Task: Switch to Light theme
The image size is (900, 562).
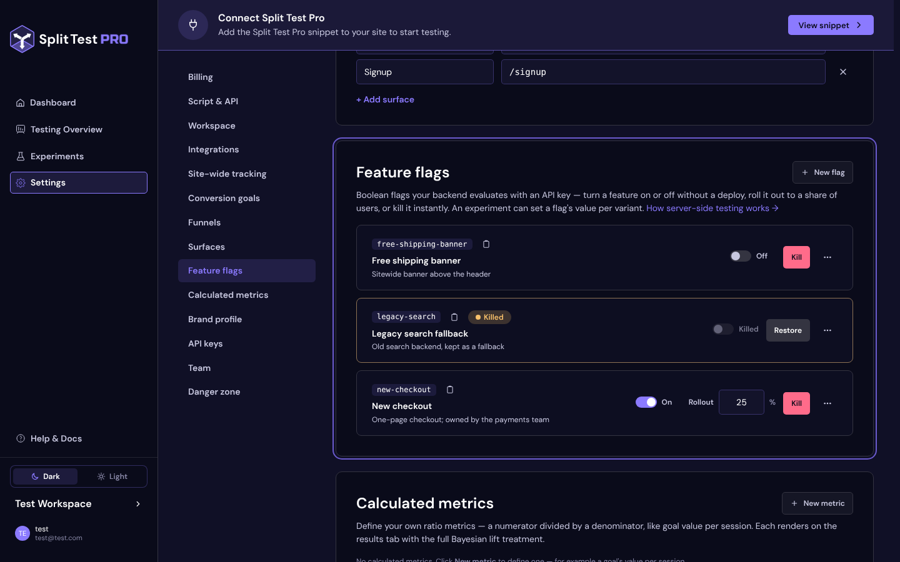Action: pos(112,476)
